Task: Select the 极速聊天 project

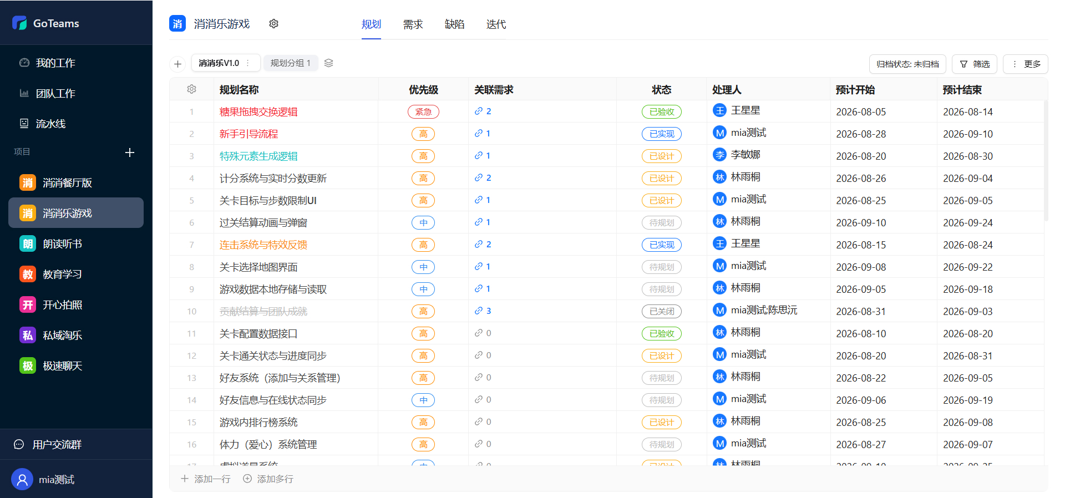Action: pos(76,365)
